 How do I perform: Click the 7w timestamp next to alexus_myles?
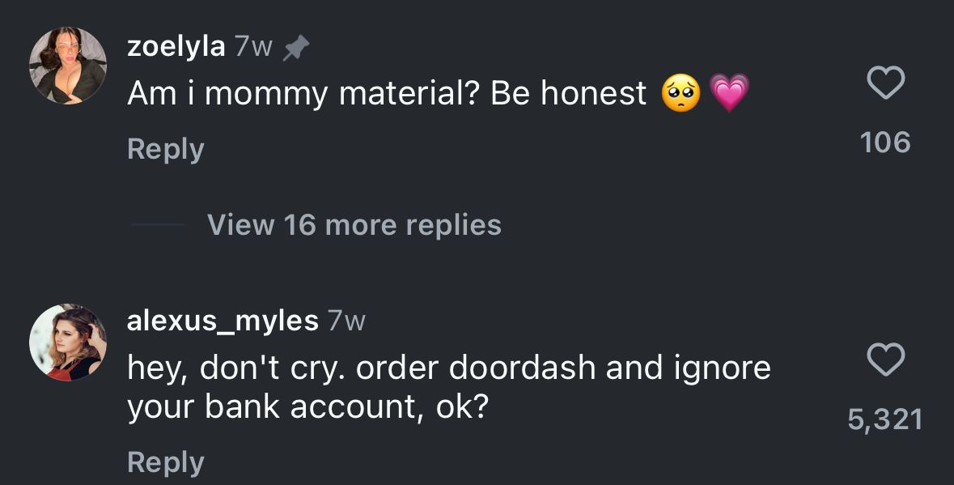tap(346, 321)
